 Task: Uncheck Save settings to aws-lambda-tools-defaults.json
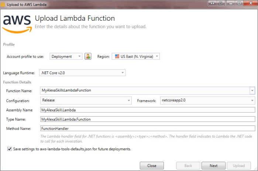click(9, 149)
